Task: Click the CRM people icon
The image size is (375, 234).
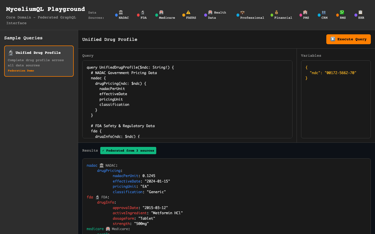Action: [x=324, y=12]
